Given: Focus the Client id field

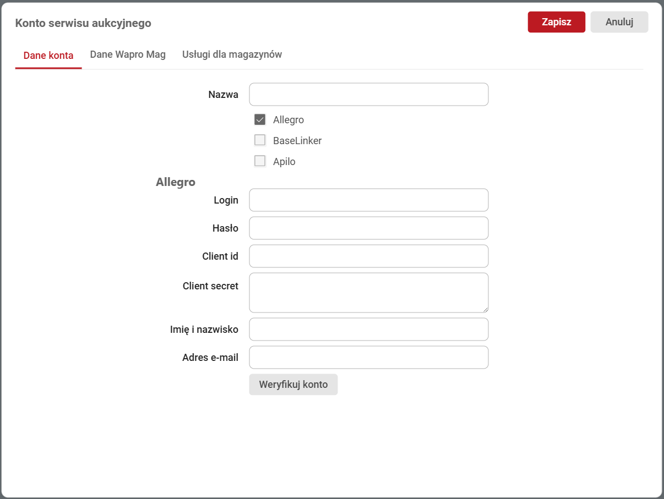Looking at the screenshot, I should [368, 256].
